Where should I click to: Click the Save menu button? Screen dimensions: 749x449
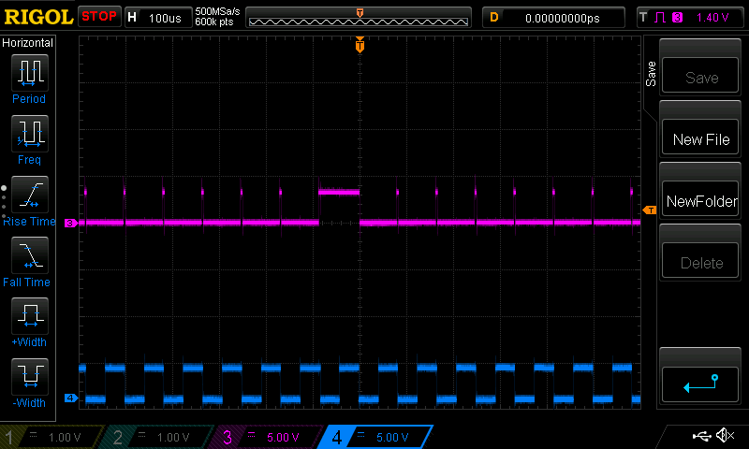click(700, 76)
